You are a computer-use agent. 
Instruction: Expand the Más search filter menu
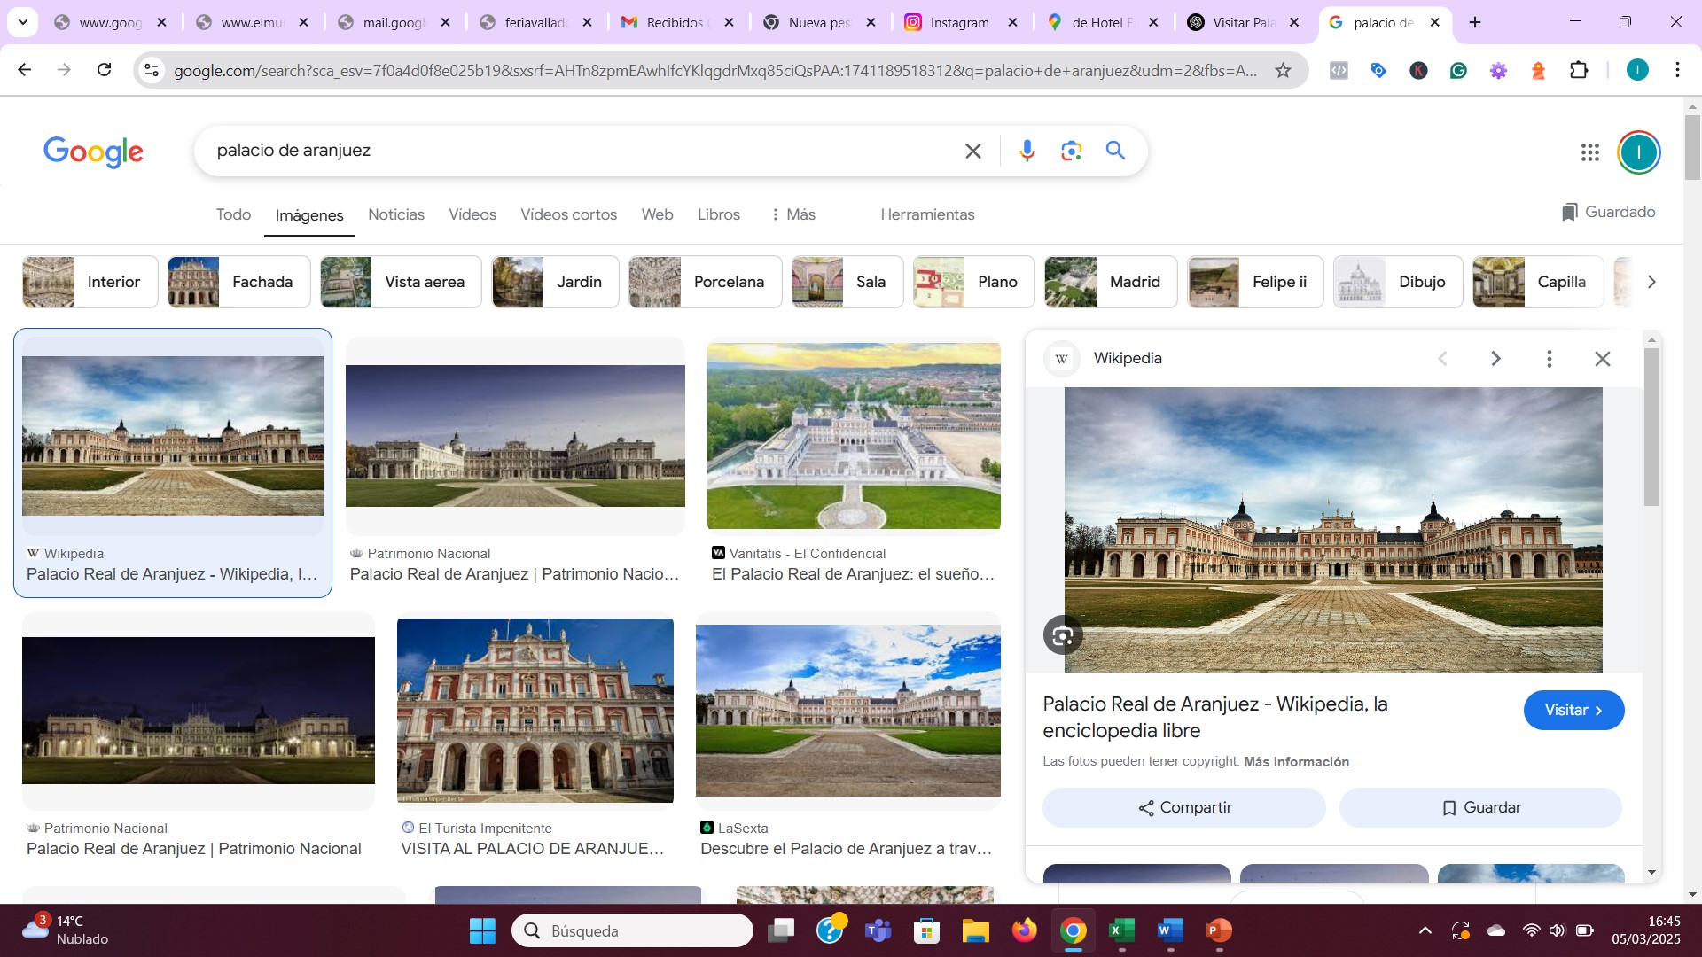pyautogui.click(x=793, y=214)
